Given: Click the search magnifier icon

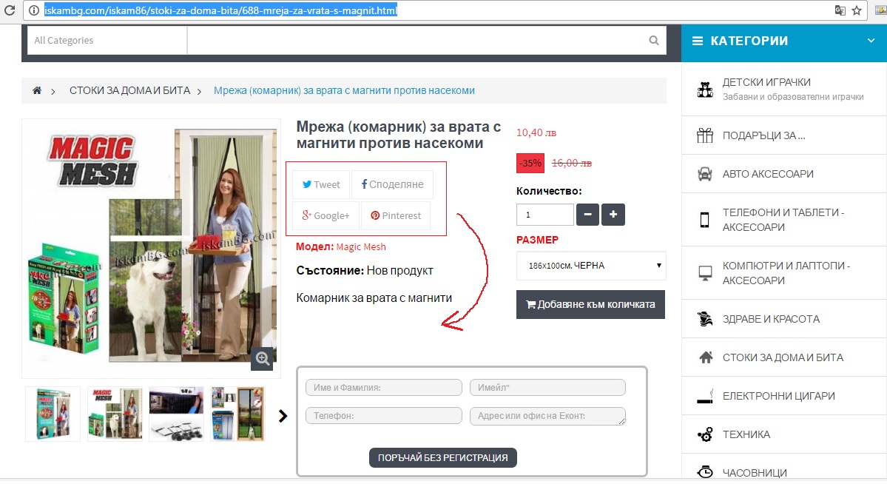Looking at the screenshot, I should [654, 40].
